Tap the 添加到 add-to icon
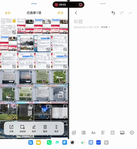 23,127
